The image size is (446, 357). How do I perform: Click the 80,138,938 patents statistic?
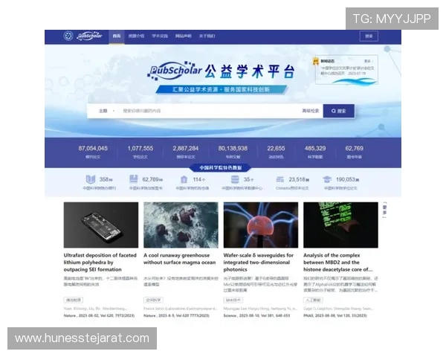[233, 152]
